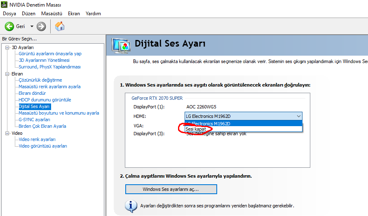This screenshot has width=368, height=216.
Task: Click the VGA: label
Action: coord(138,126)
